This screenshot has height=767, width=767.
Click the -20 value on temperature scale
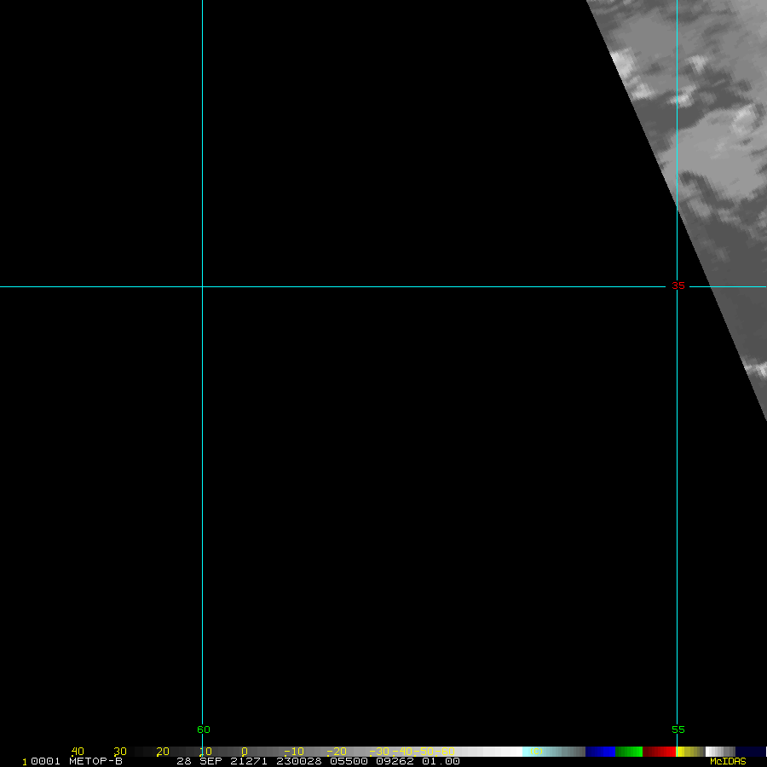pos(336,752)
